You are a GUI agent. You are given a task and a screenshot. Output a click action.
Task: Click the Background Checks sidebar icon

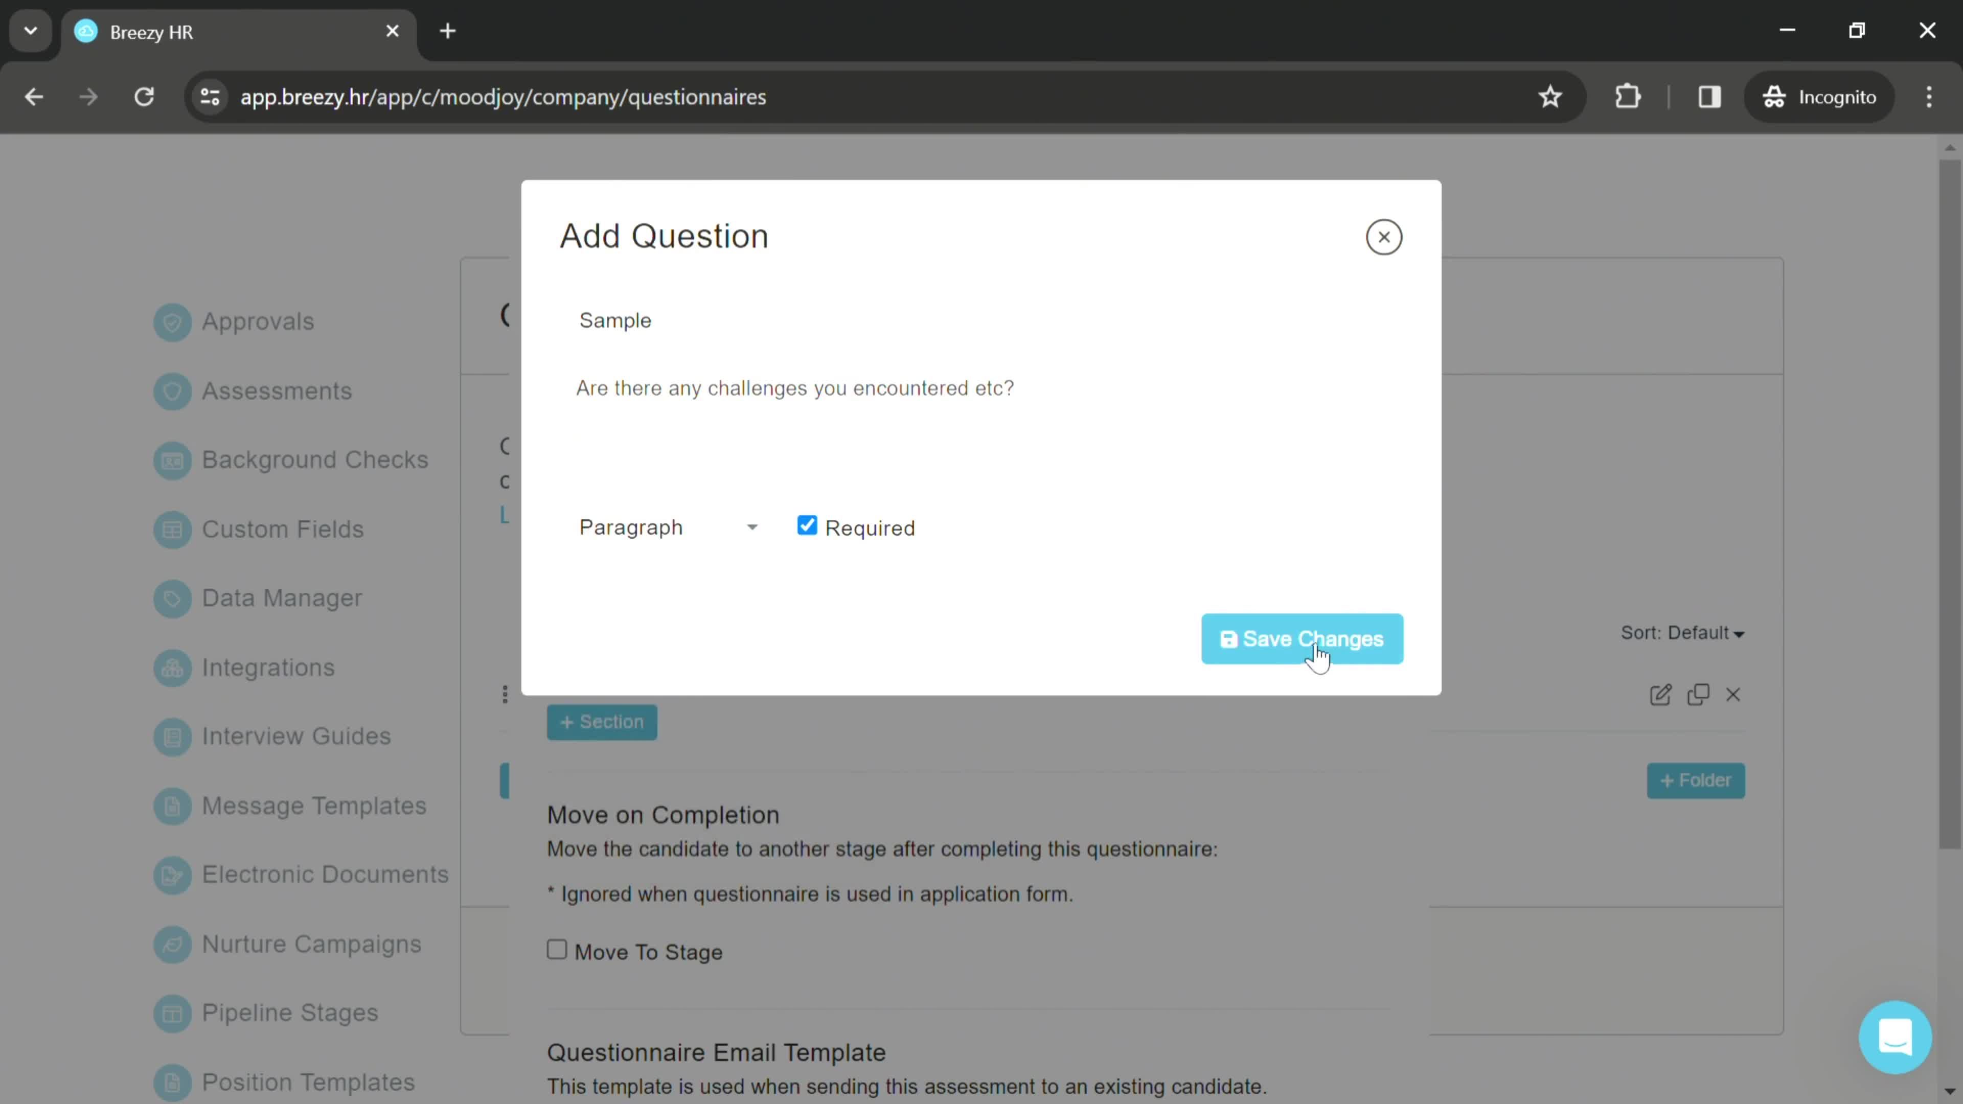pos(171,459)
